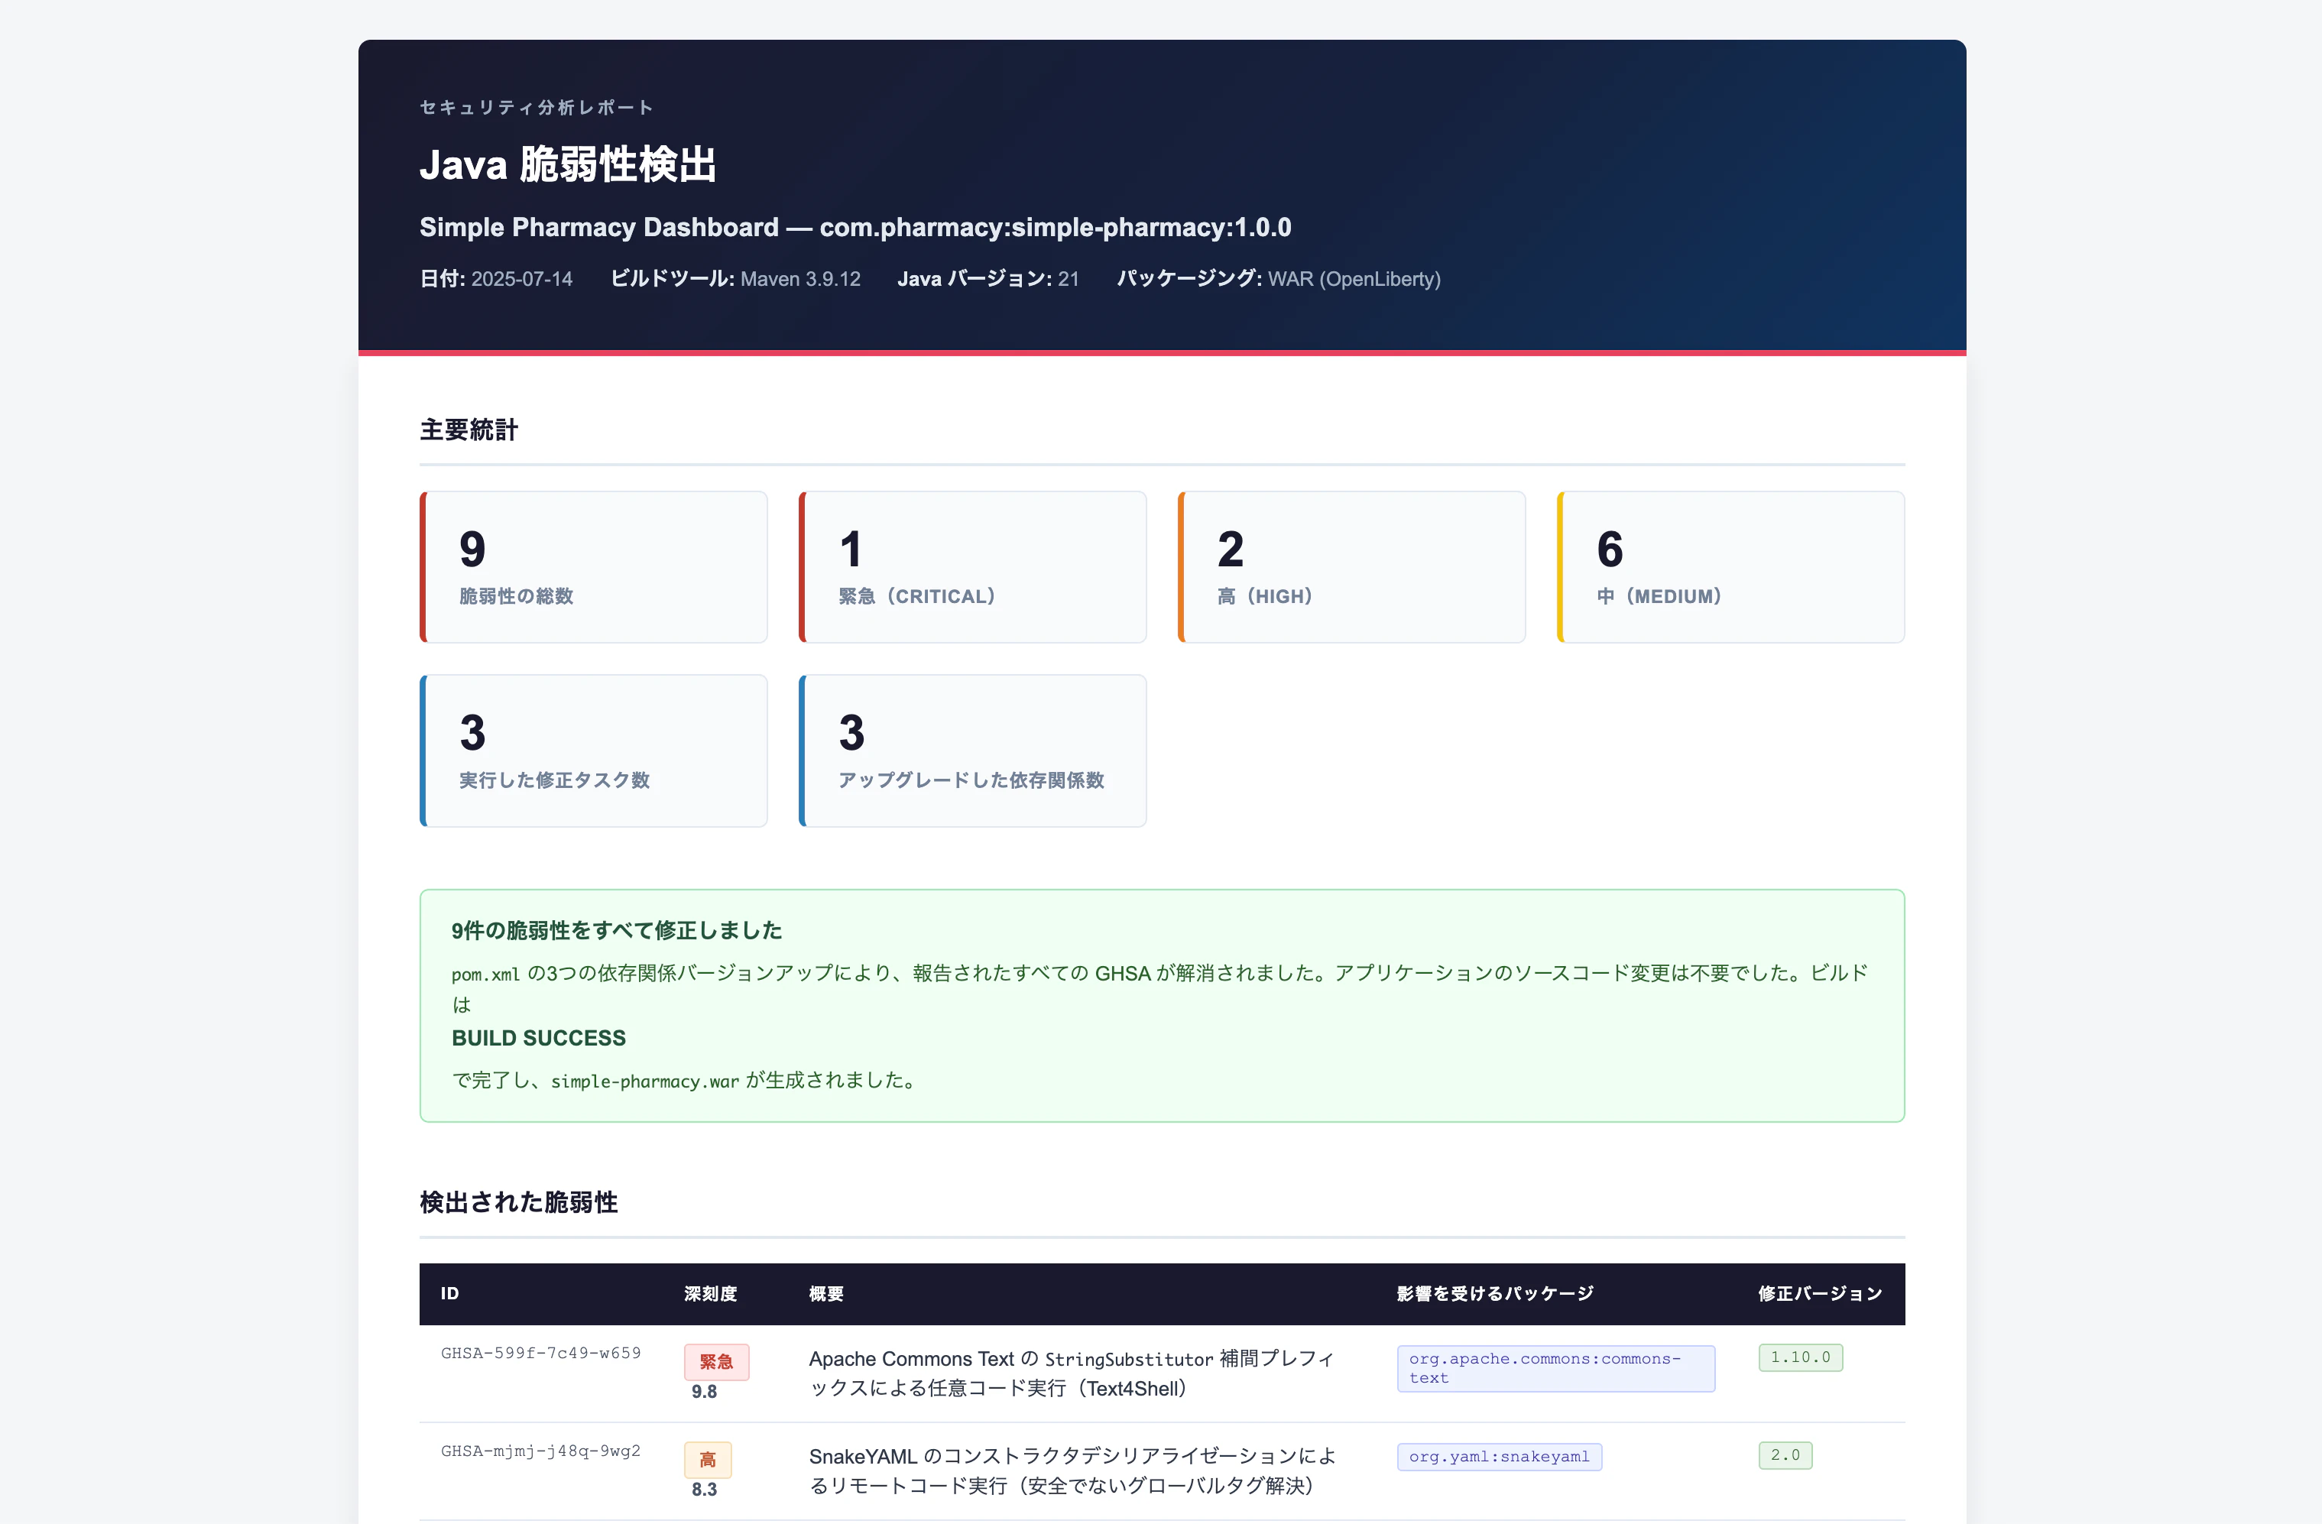Select the 中（MEDIUM） stat card
This screenshot has height=1524, width=2322.
(x=1730, y=567)
